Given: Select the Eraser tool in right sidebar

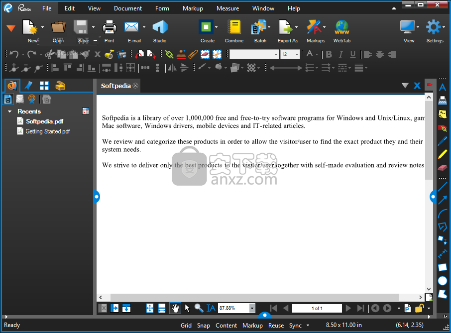Looking at the screenshot, I should (443, 167).
